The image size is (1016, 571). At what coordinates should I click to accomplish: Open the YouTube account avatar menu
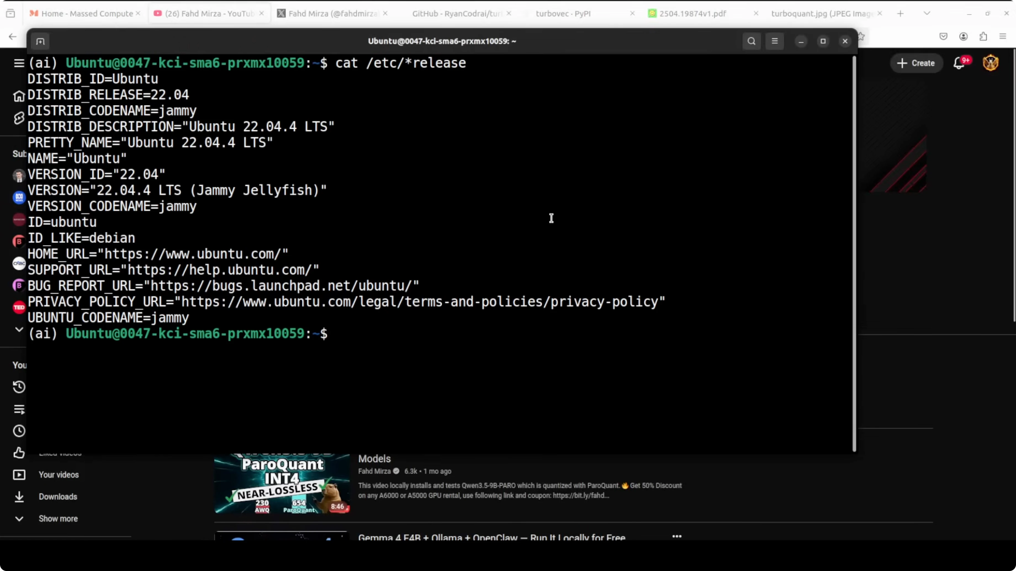tap(990, 63)
